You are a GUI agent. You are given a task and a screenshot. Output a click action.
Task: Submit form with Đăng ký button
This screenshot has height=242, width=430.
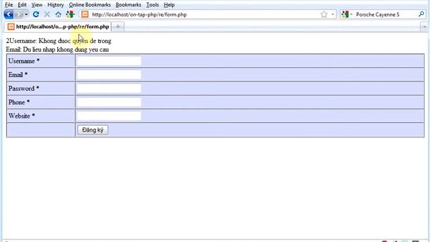pyautogui.click(x=93, y=130)
